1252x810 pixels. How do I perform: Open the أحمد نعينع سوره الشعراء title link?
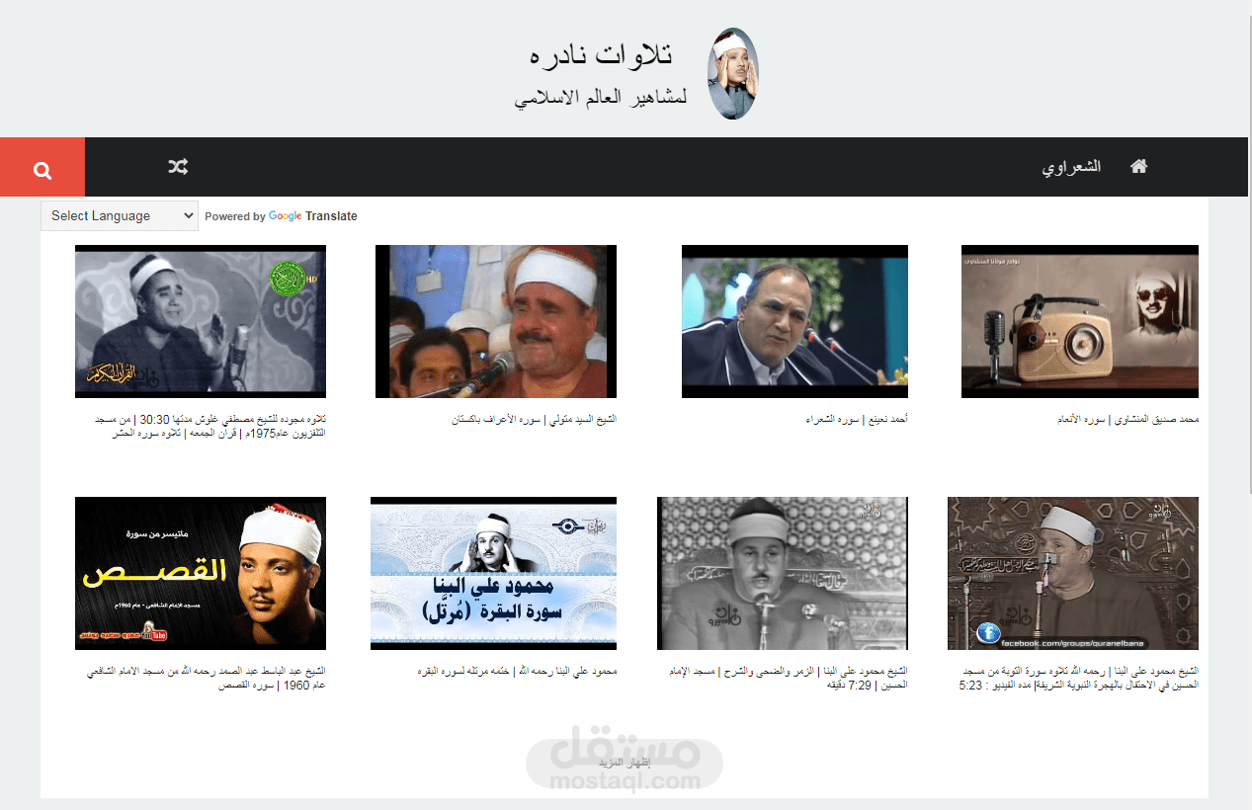point(856,420)
